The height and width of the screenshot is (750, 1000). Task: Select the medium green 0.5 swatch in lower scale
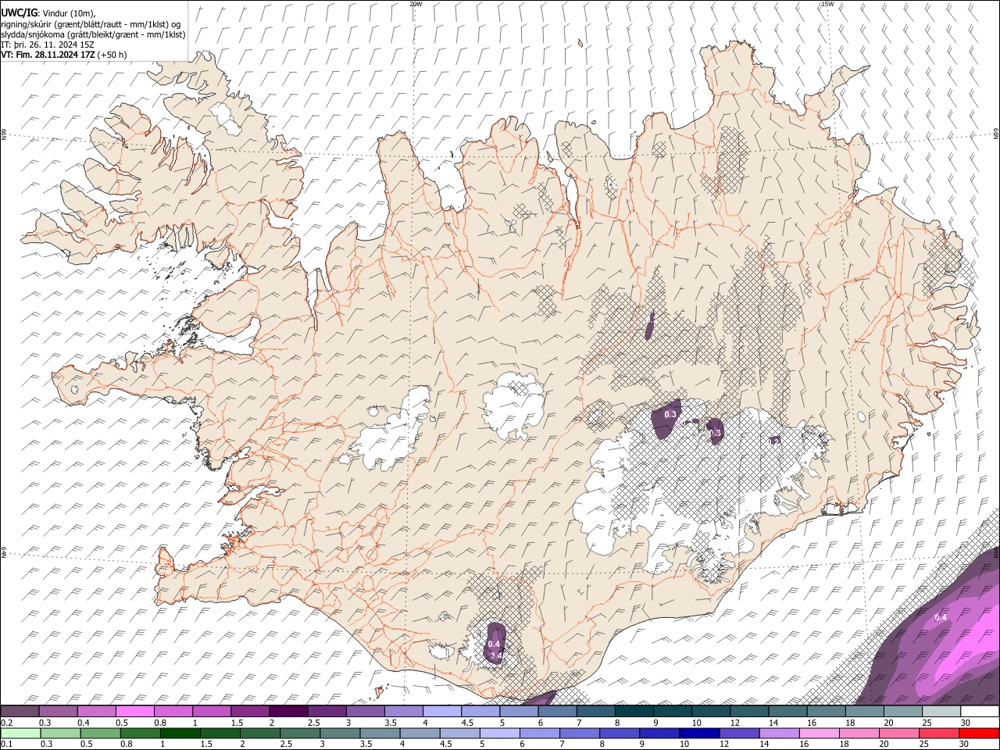(101, 733)
